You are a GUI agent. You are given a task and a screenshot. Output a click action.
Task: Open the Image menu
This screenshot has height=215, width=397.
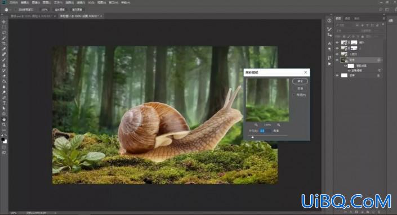tap(35, 2)
